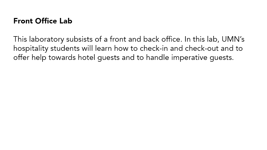Click the word 'towards'
Screen dimensions: 267x150
click(62, 58)
